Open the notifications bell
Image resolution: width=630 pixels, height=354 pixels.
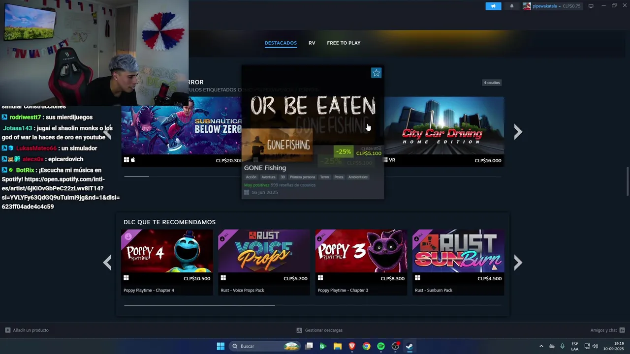click(512, 6)
